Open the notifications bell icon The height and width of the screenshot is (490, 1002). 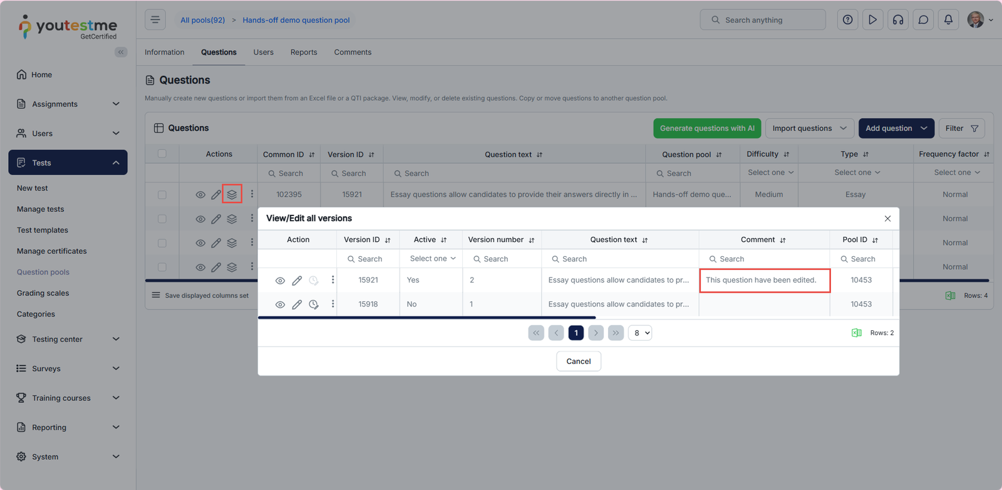point(948,20)
